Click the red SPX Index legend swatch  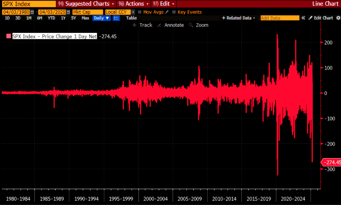8,37
